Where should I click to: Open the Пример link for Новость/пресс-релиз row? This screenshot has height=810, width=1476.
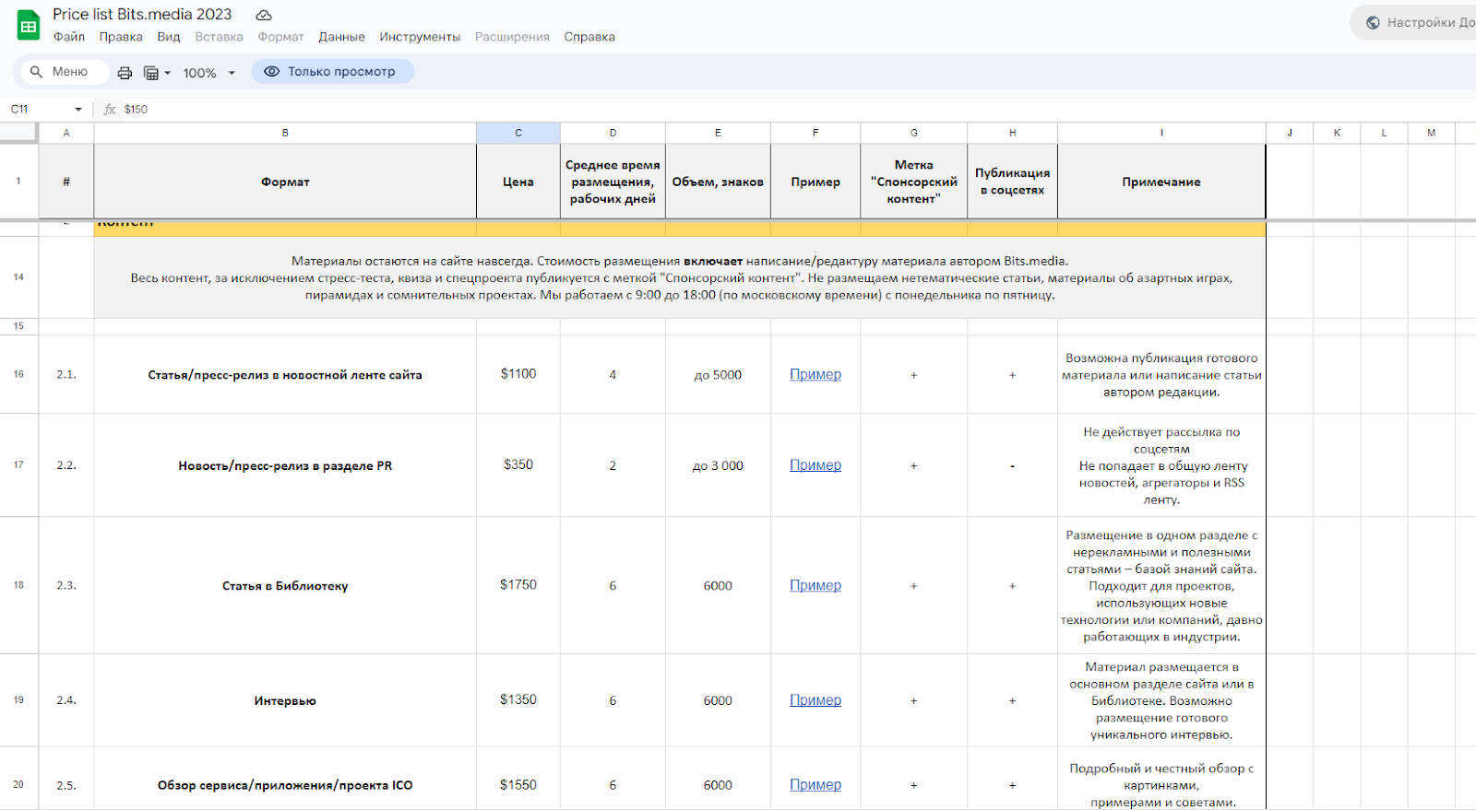pos(815,465)
